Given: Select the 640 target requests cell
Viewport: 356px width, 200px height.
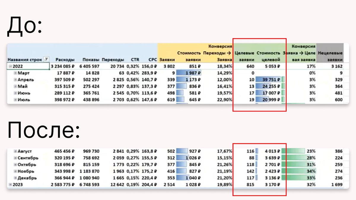Looking at the screenshot, I should point(250,66).
